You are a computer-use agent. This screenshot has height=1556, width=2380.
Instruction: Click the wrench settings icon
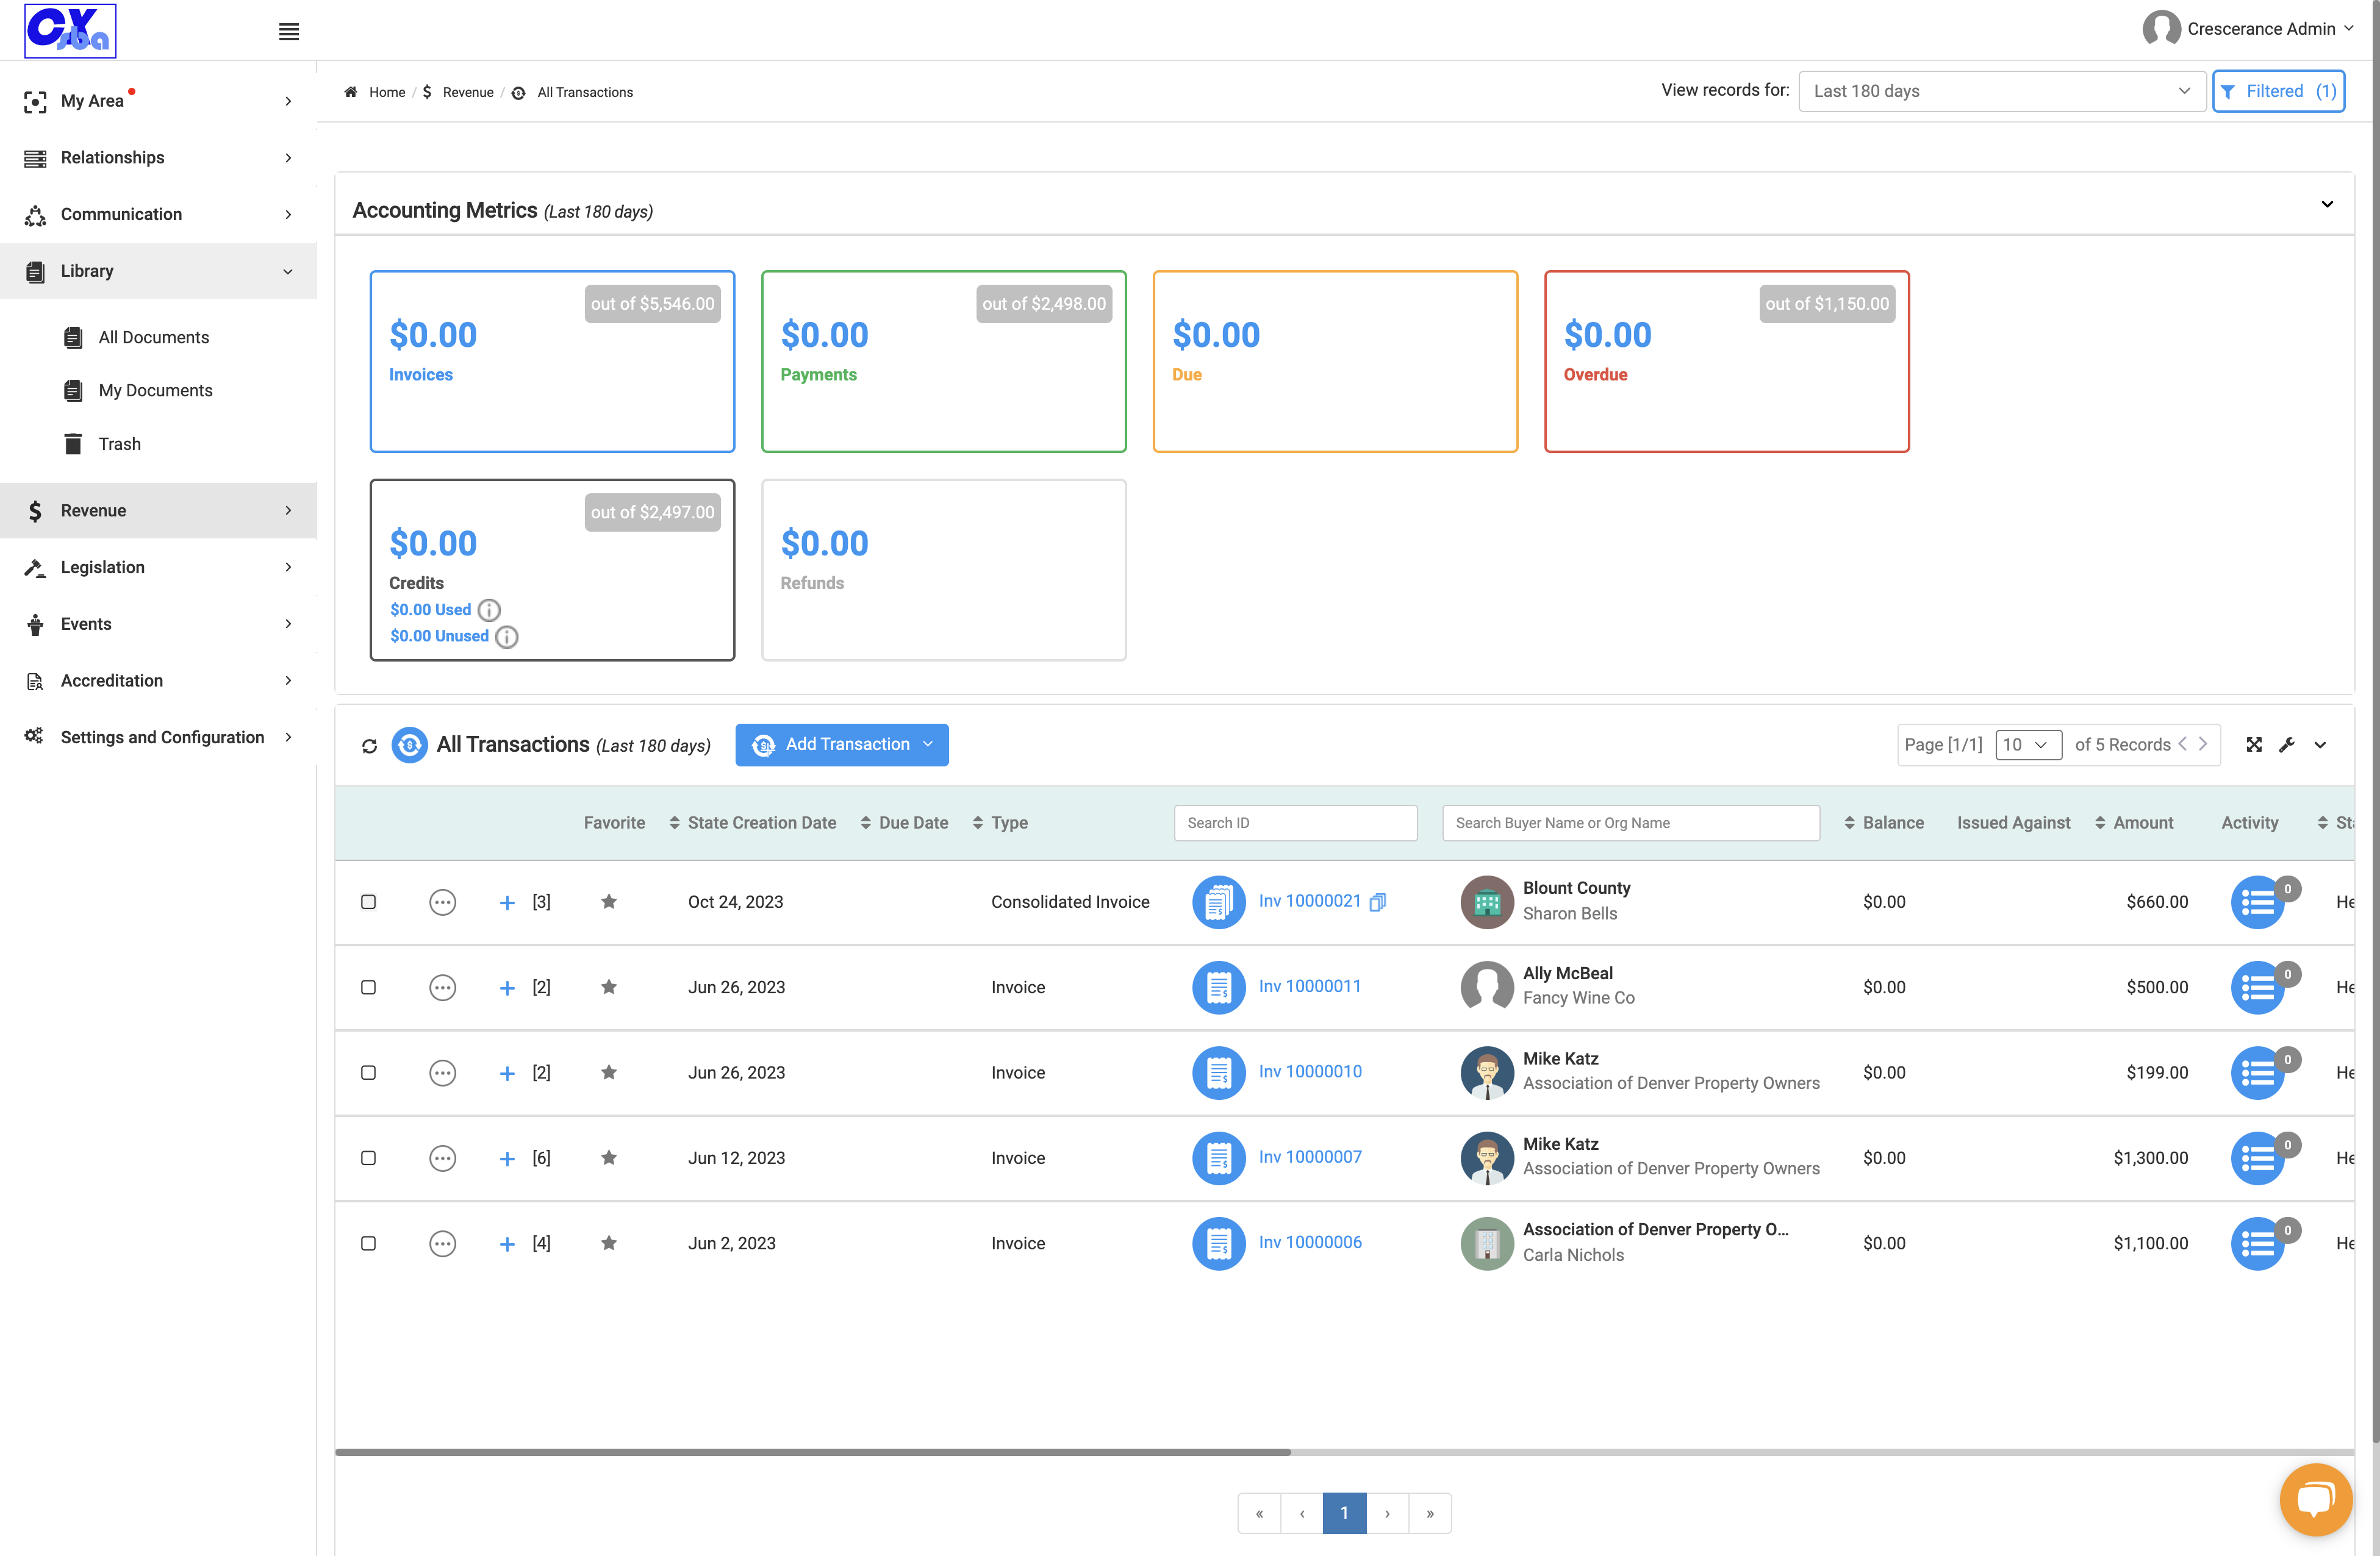(x=2287, y=744)
